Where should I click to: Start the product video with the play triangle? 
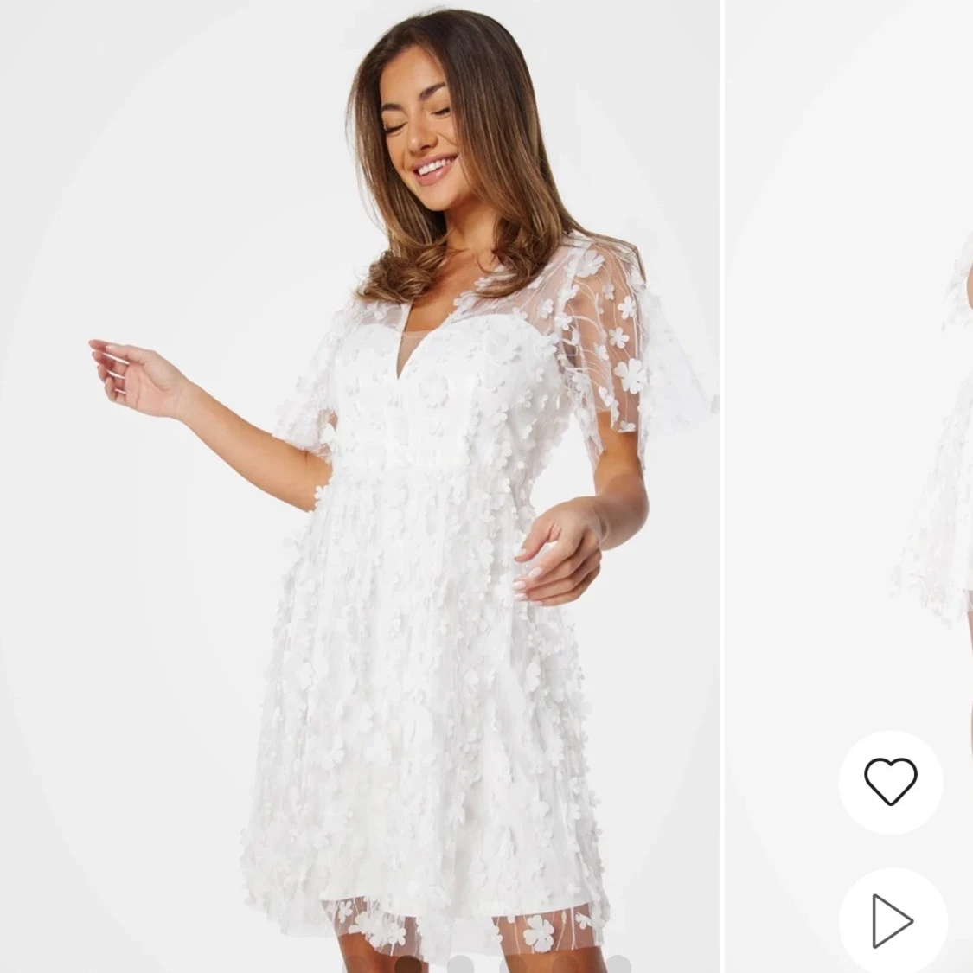pos(892,921)
